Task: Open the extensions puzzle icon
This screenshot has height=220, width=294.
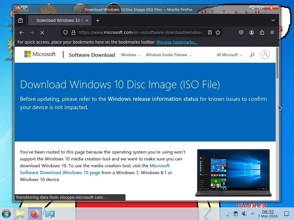Action: click(262, 33)
